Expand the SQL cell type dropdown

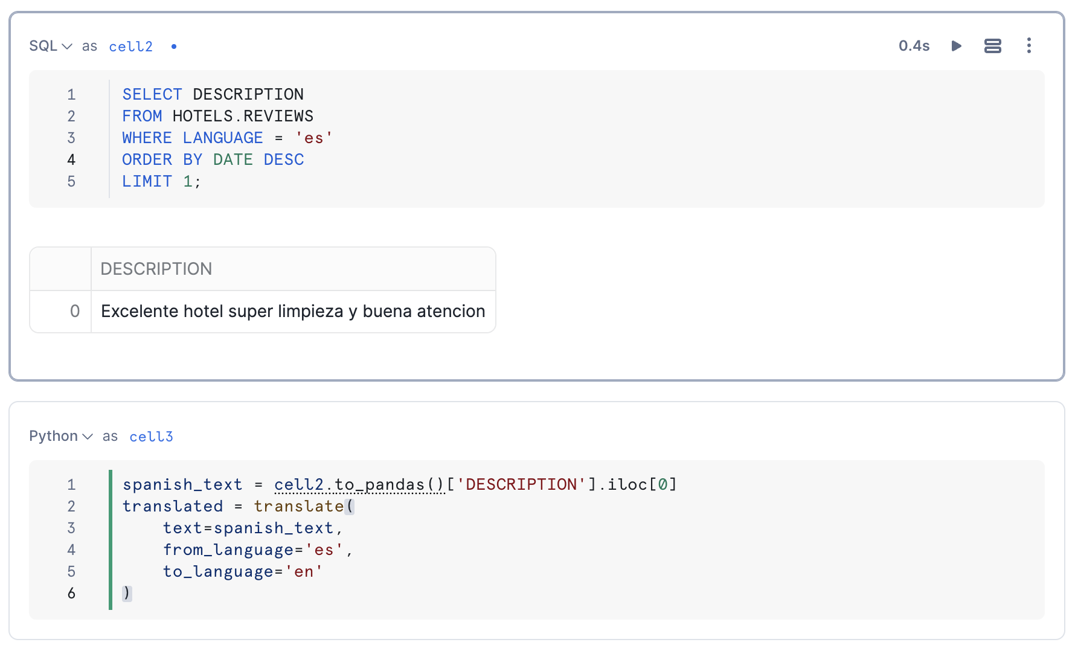click(x=51, y=46)
